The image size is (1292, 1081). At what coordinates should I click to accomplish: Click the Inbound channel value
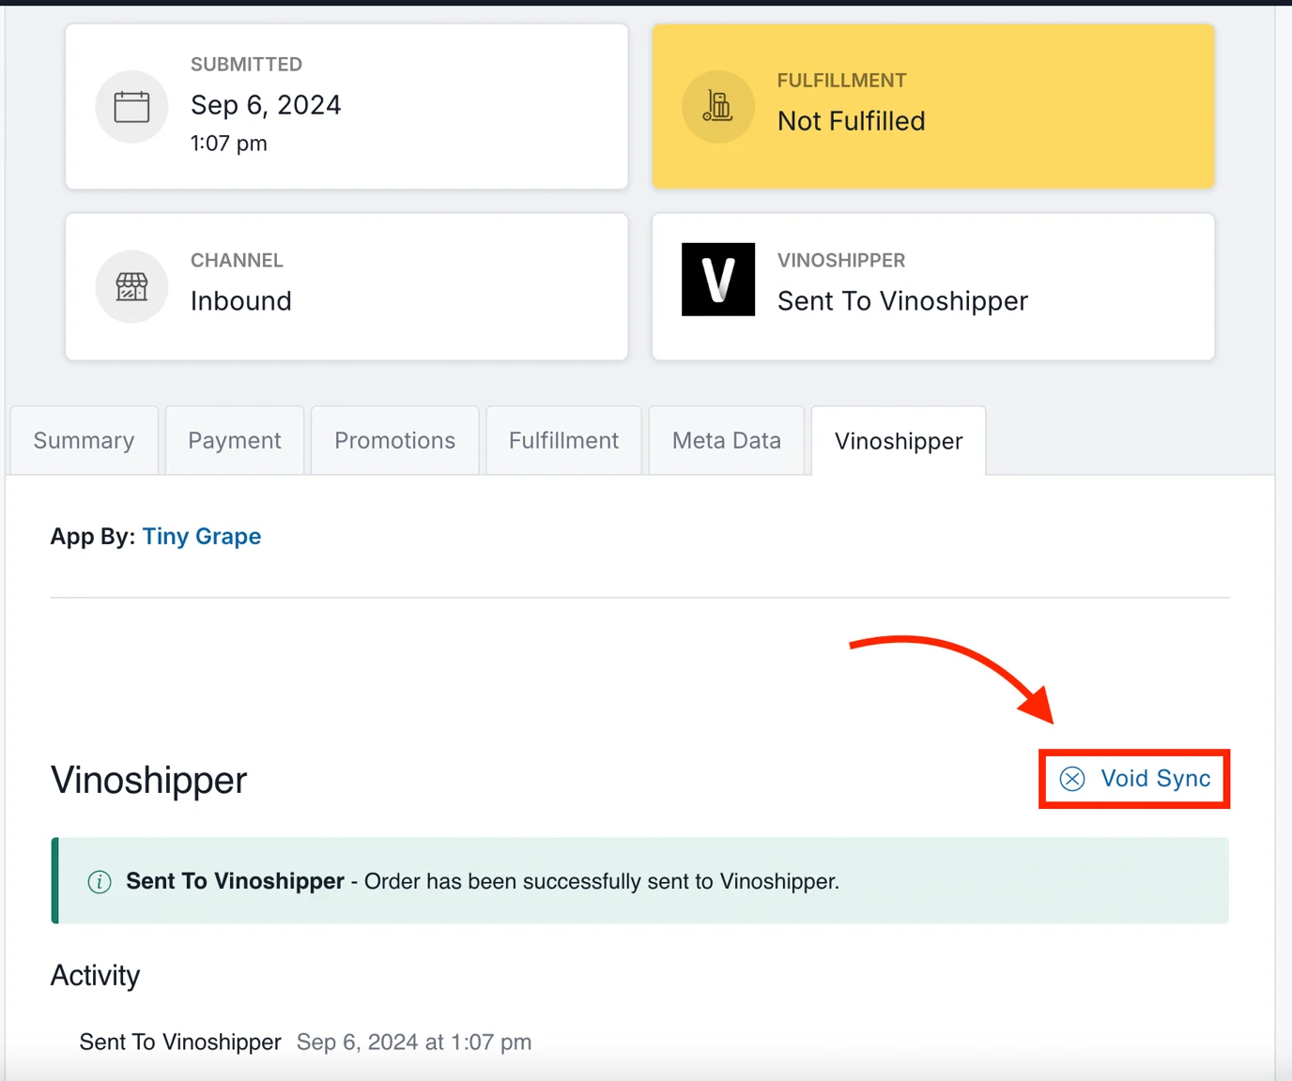click(x=241, y=301)
